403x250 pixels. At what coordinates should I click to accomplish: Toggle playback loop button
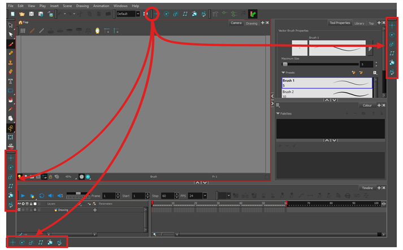pos(41,195)
